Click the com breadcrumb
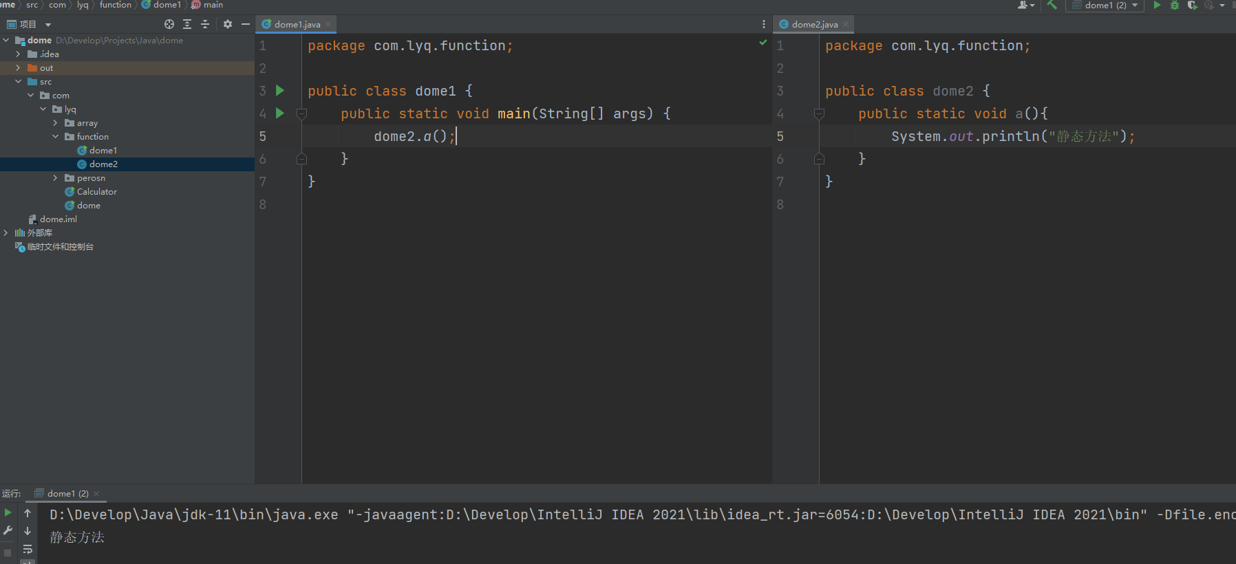 (x=58, y=5)
